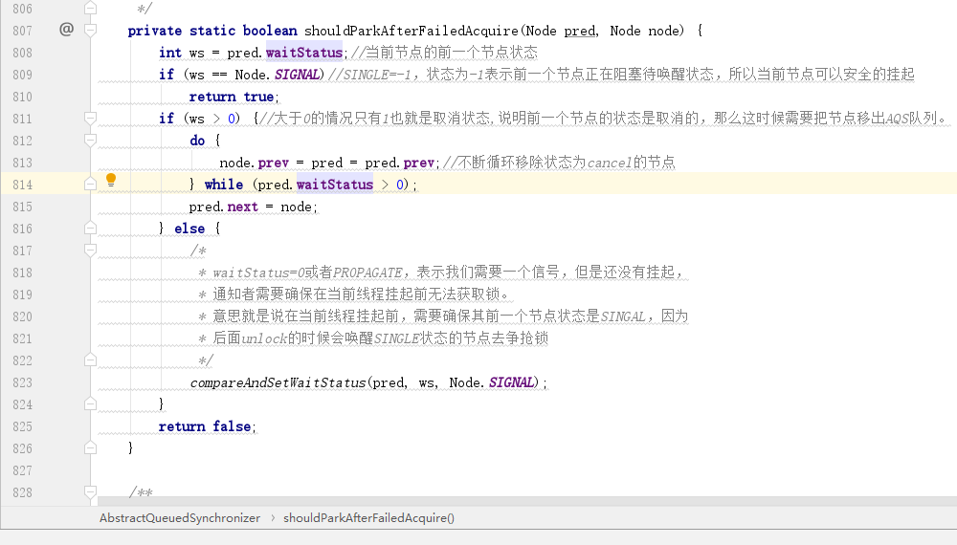Image resolution: width=957 pixels, height=545 pixels.
Task: Toggle the fold marker at line 824
Action: tap(90, 403)
